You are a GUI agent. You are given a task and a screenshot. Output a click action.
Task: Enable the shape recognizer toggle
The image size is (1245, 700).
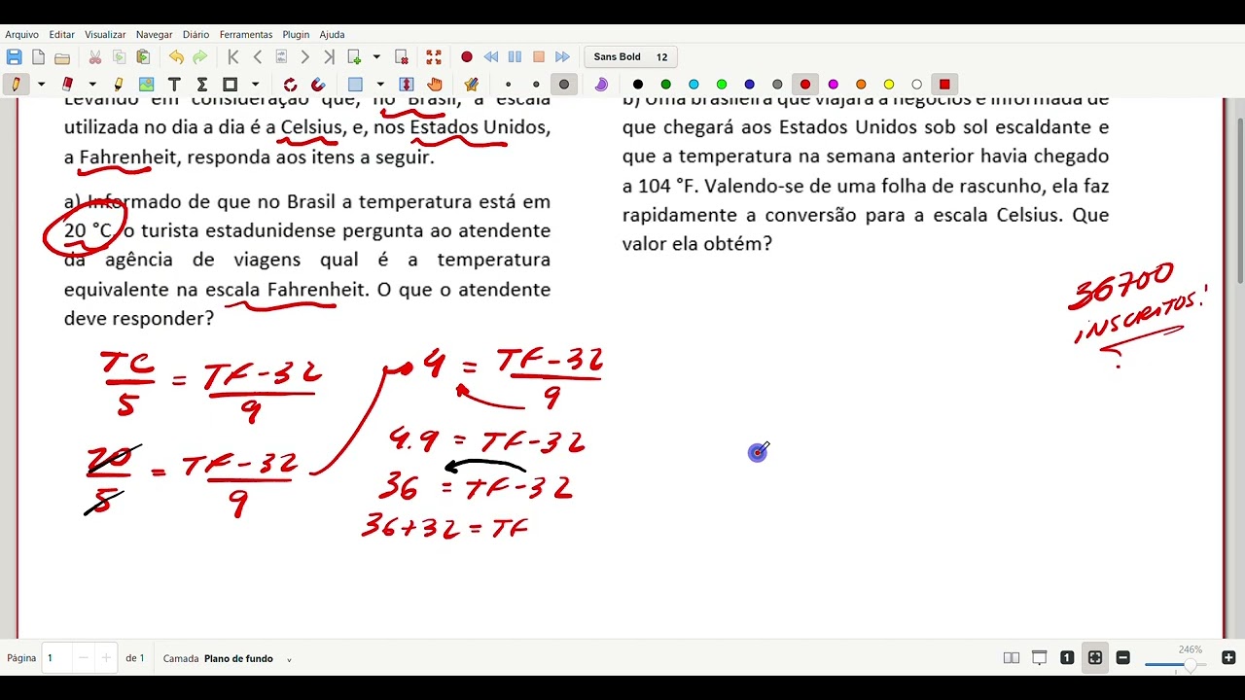(472, 85)
